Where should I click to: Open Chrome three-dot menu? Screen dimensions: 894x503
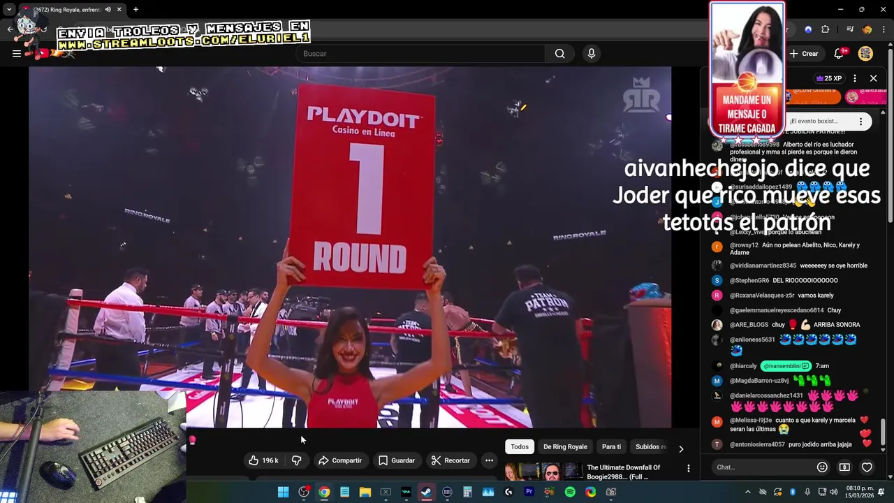pyautogui.click(x=884, y=29)
